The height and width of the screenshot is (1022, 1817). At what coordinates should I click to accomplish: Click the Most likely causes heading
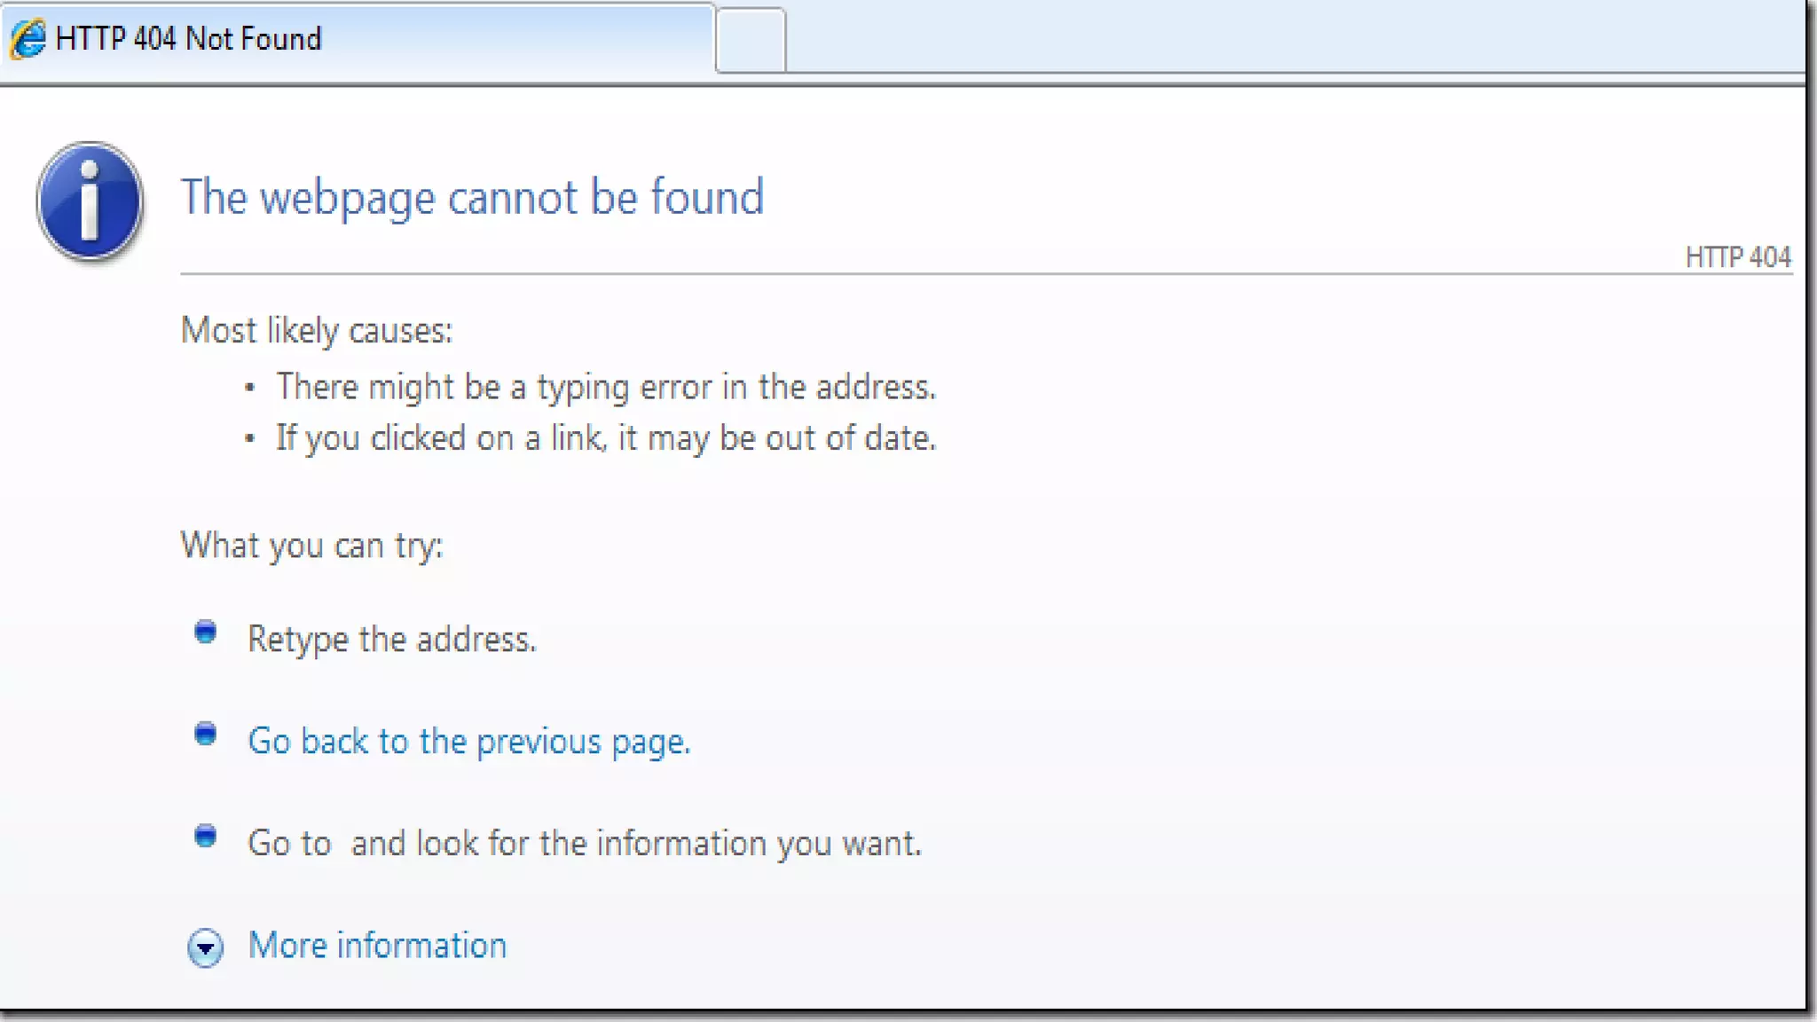317,331
